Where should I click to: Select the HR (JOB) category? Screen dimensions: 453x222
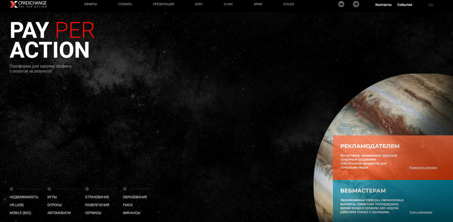tap(17, 205)
